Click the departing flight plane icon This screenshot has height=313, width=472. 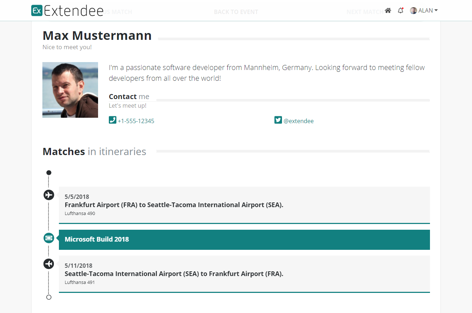point(49,195)
